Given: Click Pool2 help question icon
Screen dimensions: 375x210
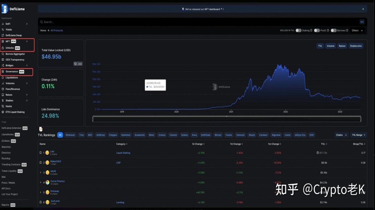Looking at the screenshot, I should tap(328, 30).
